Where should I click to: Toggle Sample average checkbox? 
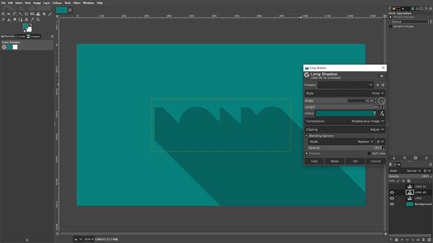390,17
